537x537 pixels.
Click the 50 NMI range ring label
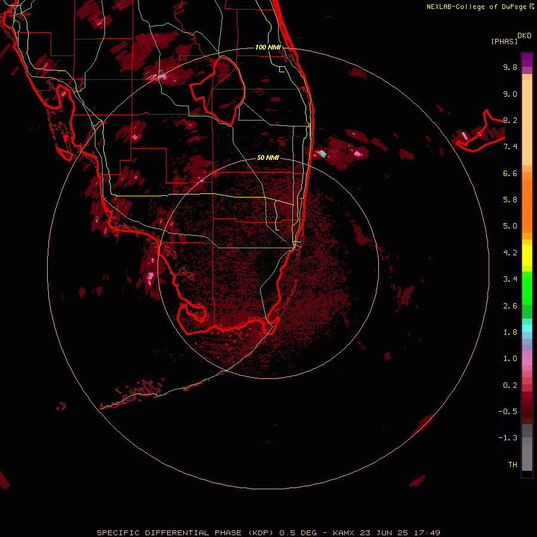point(268,158)
